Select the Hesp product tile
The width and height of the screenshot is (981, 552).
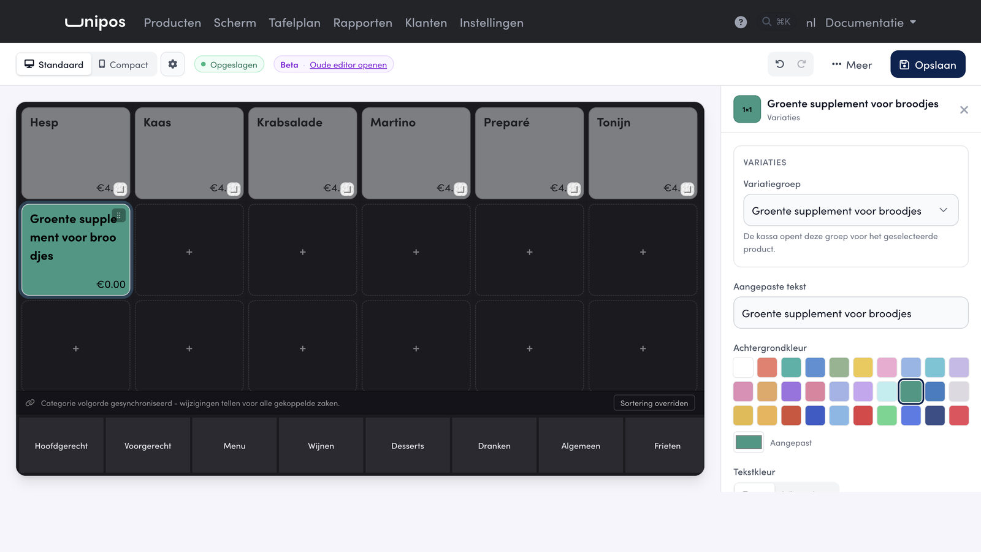click(76, 153)
